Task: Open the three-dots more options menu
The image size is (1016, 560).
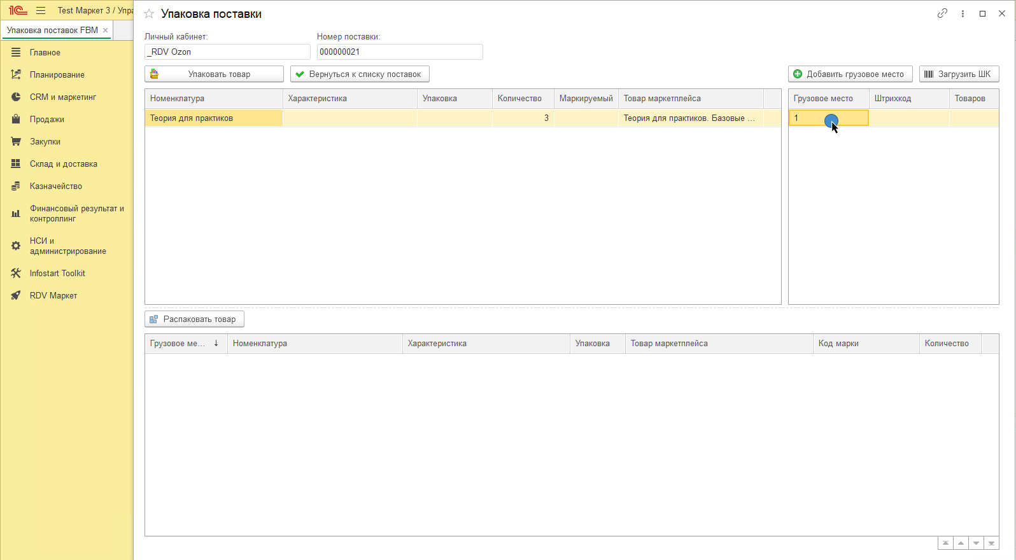Action: [963, 13]
